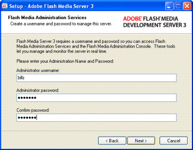Click 'Please enter your Administration Name and Password' text
Viewport: 193px width, 150px height.
tap(65, 61)
